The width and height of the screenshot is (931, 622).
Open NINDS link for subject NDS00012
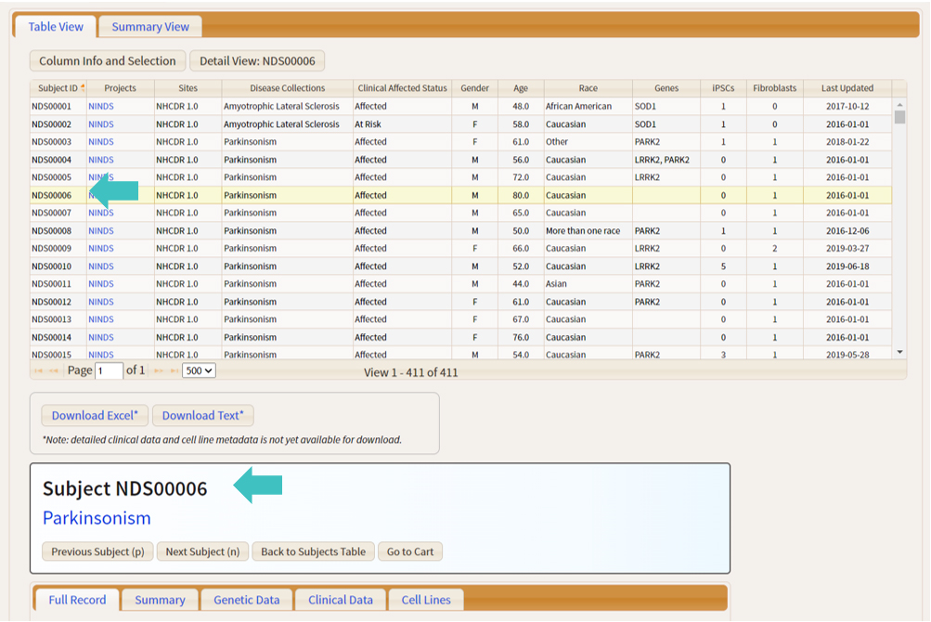tap(101, 302)
